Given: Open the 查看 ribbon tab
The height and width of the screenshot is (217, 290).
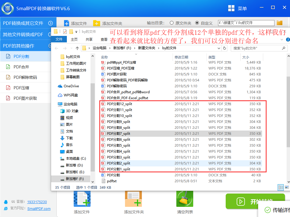Looking at the screenshot, I should 104,39.
